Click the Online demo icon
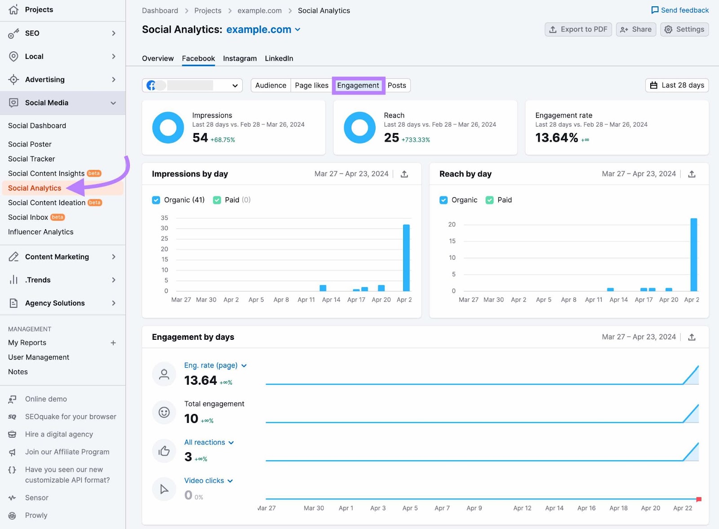 click(x=13, y=399)
